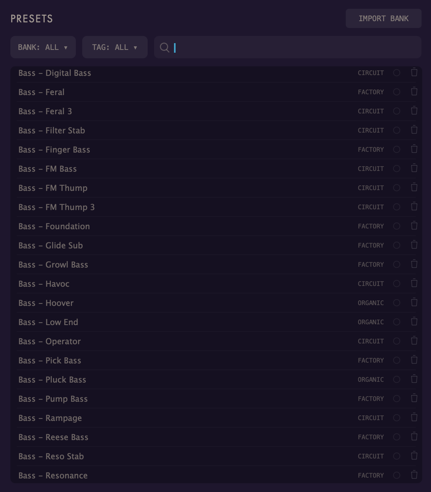Select the Bass – Pluck Bass preset

pos(52,379)
